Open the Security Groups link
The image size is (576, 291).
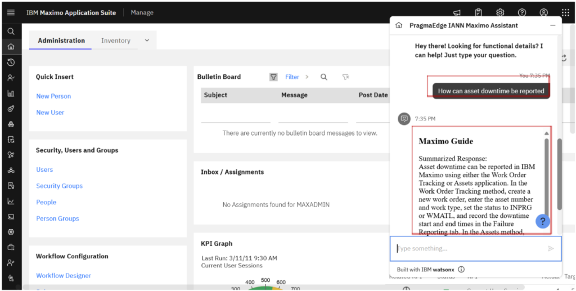coord(60,186)
